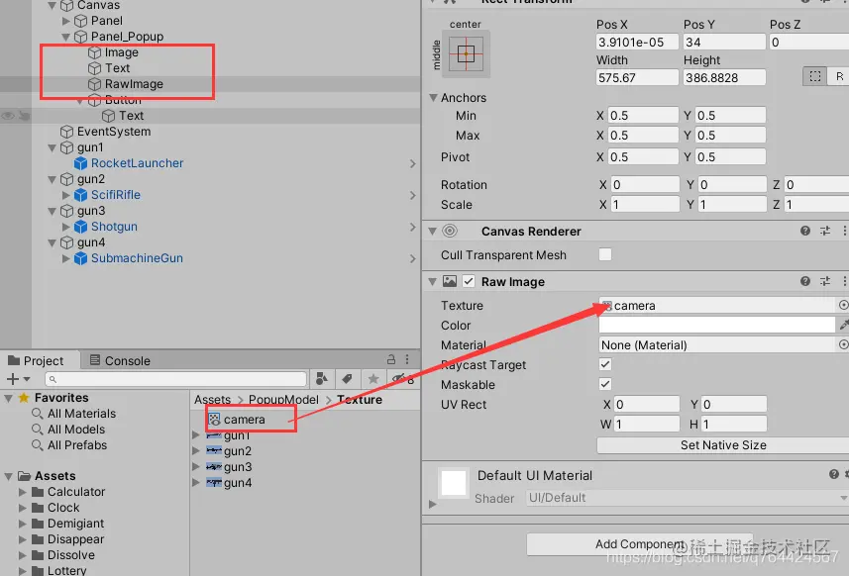
Task: Switch to the Console tab
Action: coord(120,361)
